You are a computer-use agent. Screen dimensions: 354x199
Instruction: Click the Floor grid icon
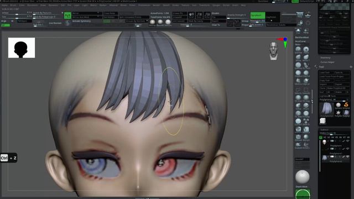[308, 15]
